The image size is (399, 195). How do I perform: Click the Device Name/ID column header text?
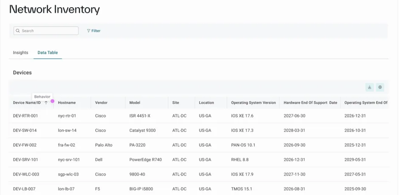pos(27,103)
